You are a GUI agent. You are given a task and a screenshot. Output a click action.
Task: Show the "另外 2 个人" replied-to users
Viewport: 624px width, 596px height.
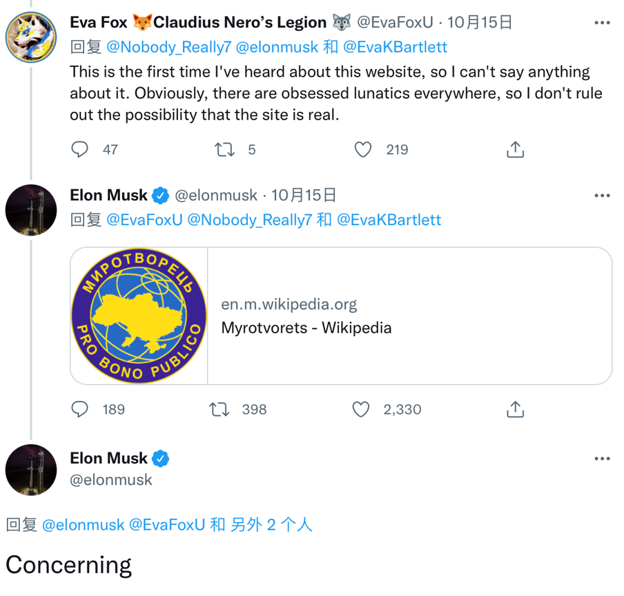point(271,524)
